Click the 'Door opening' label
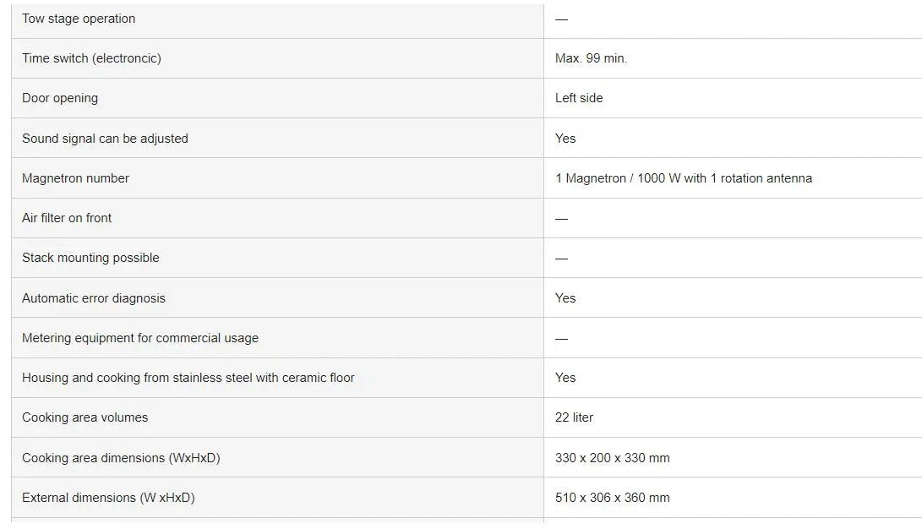 [x=60, y=98]
